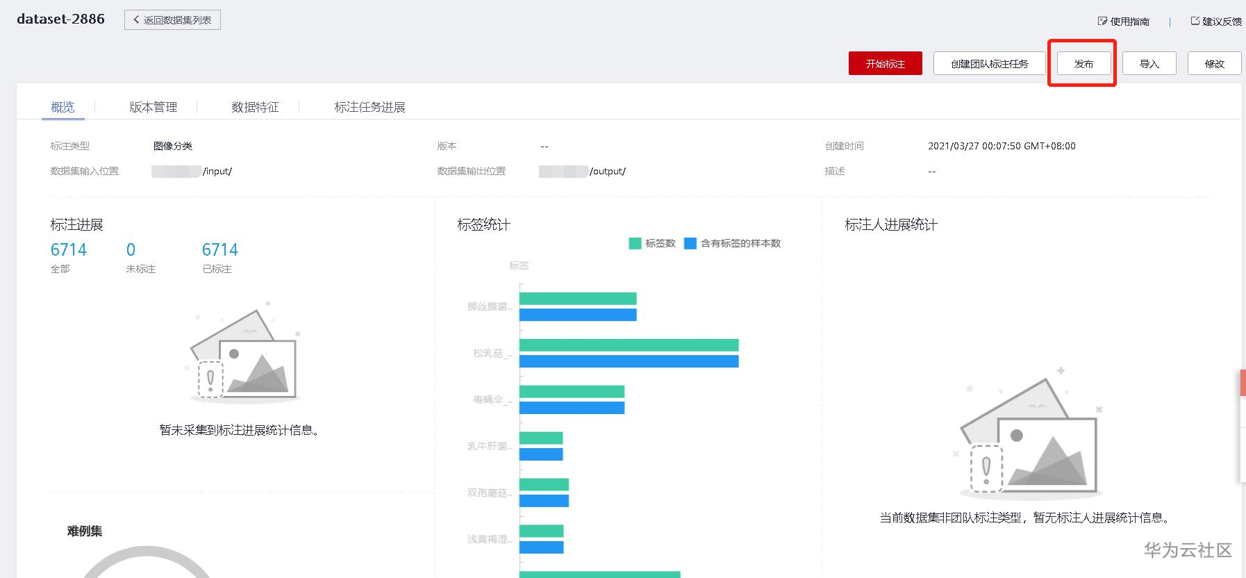Click the 难例集 heading
This screenshot has height=578, width=1246.
[x=85, y=531]
